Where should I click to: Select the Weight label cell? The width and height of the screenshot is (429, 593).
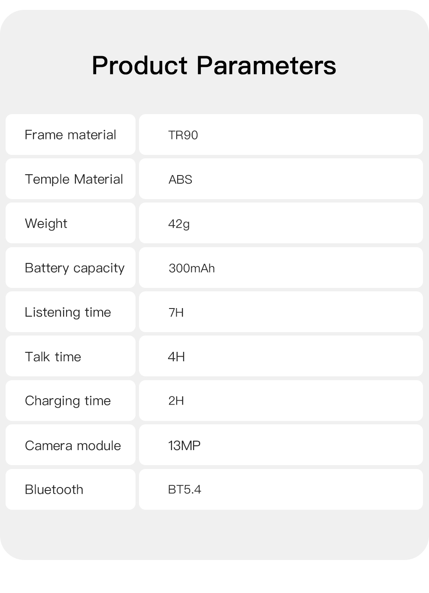click(x=46, y=224)
